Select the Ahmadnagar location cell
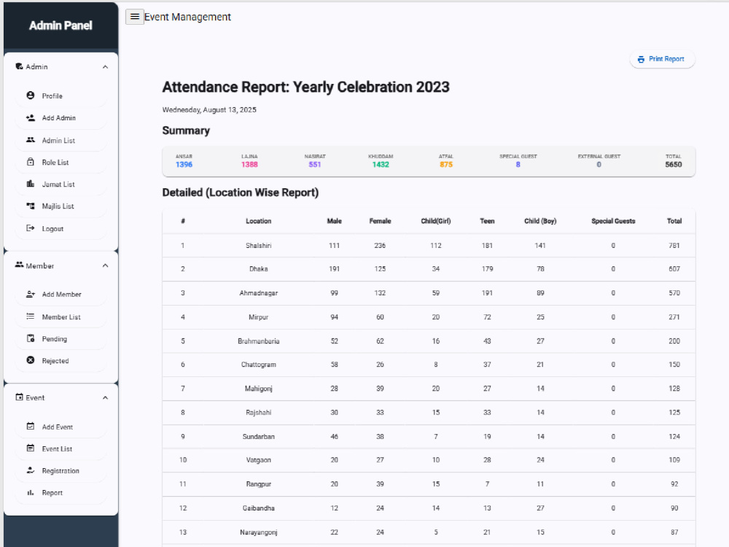 click(259, 293)
